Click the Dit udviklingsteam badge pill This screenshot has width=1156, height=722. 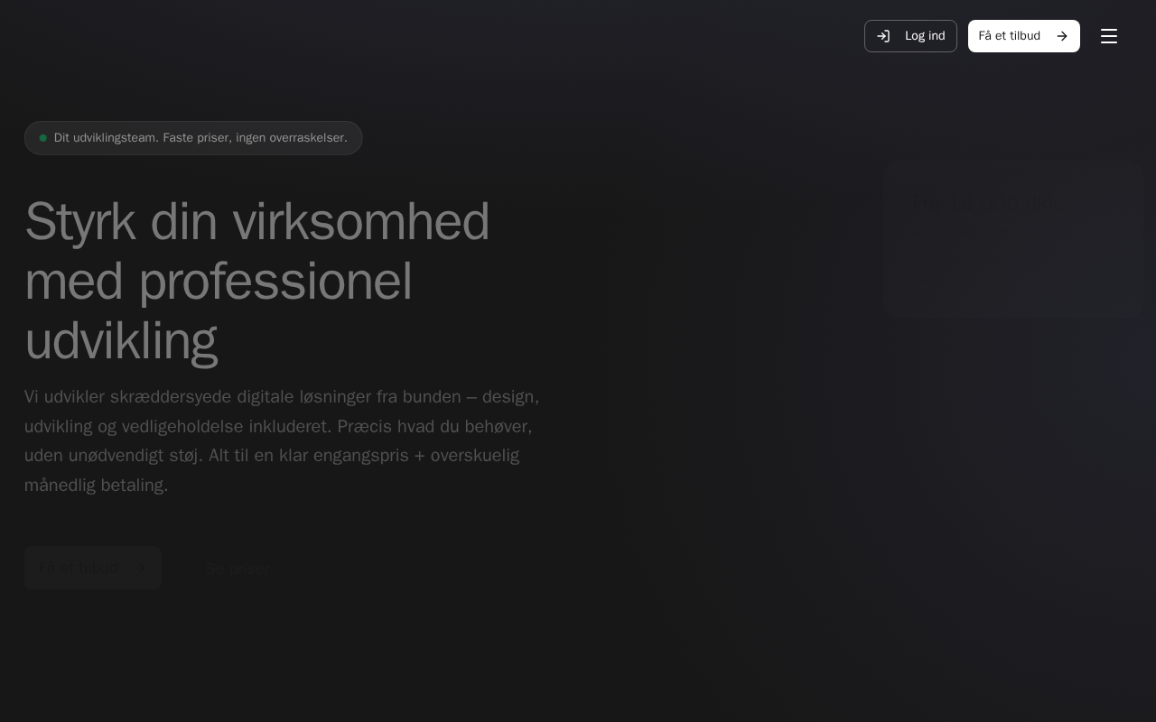193,138
